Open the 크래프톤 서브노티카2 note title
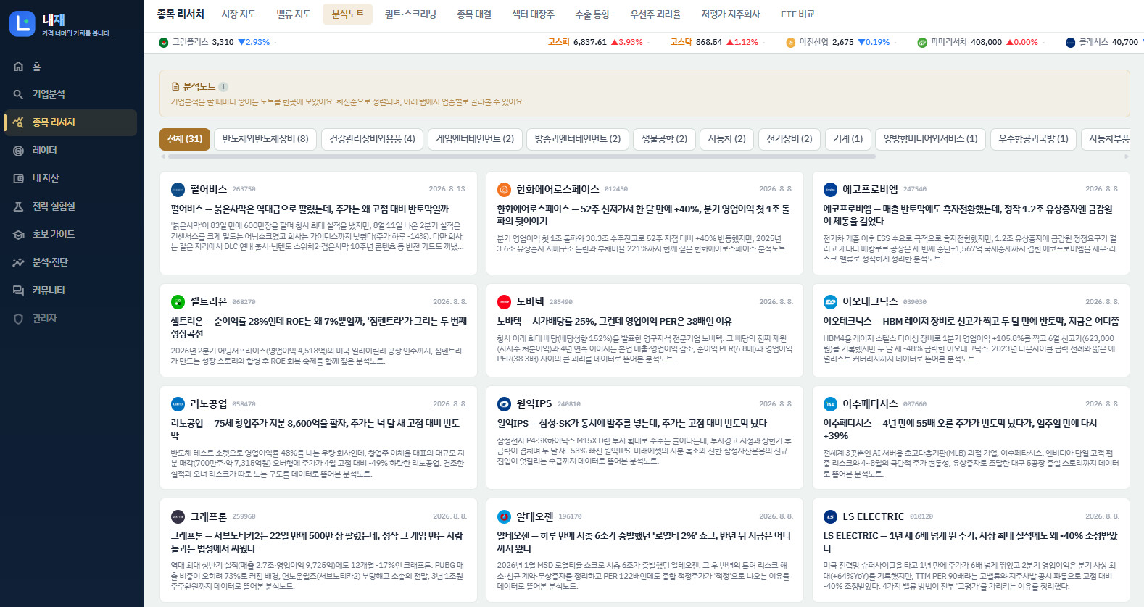This screenshot has width=1144, height=607. click(317, 542)
